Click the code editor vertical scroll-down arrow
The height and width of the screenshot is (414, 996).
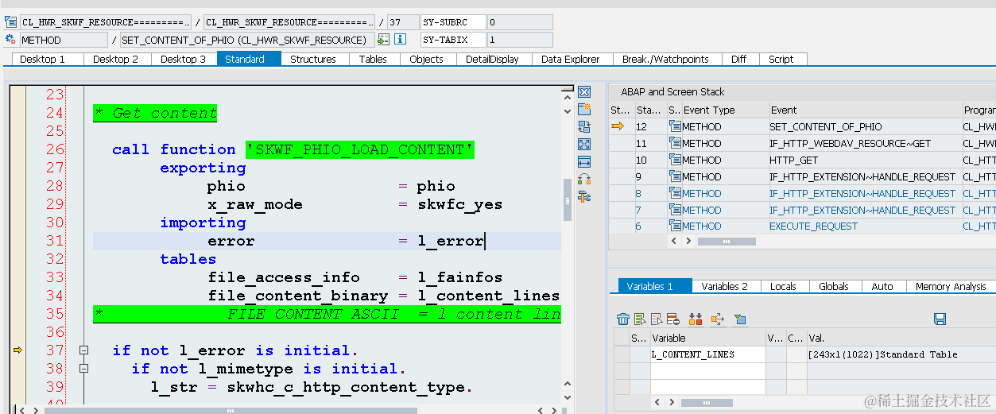[568, 396]
